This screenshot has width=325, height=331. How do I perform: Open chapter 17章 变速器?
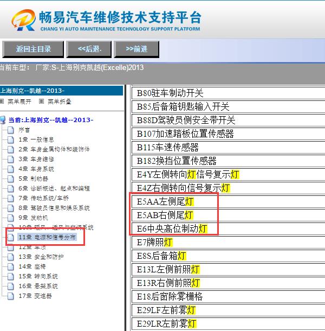(35, 296)
